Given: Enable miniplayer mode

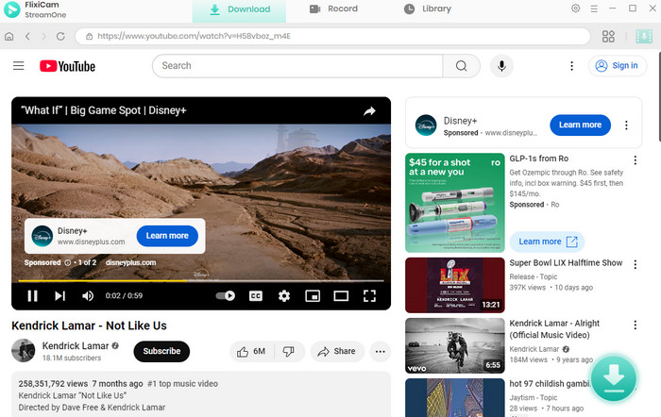Looking at the screenshot, I should [x=313, y=295].
